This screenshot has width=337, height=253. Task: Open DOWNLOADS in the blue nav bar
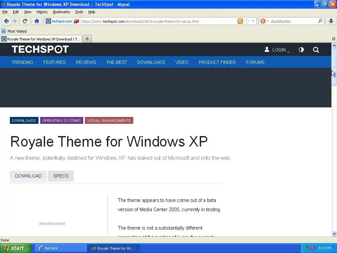click(x=151, y=62)
